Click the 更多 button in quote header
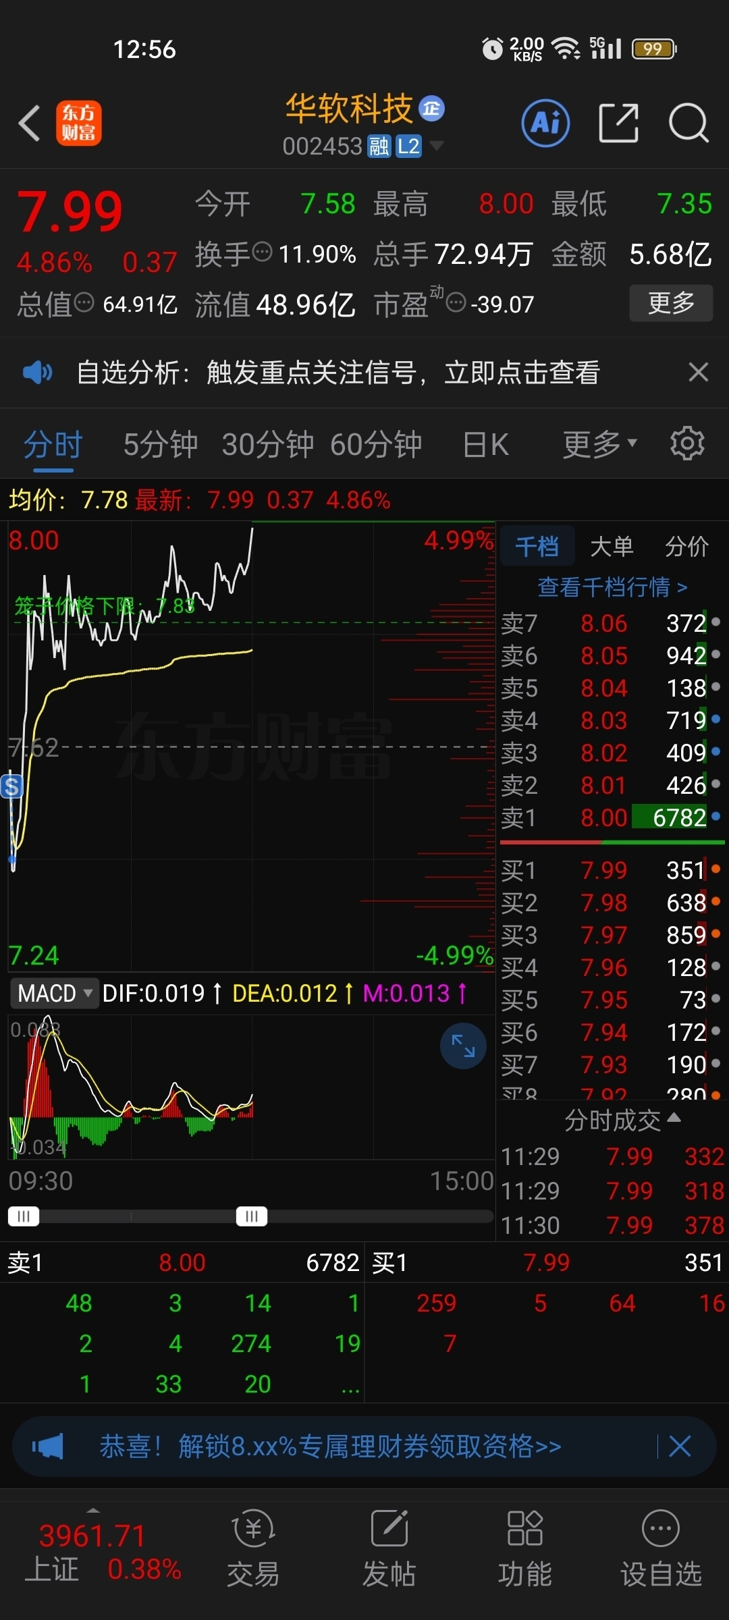Viewport: 729px width, 1620px height. 671,302
